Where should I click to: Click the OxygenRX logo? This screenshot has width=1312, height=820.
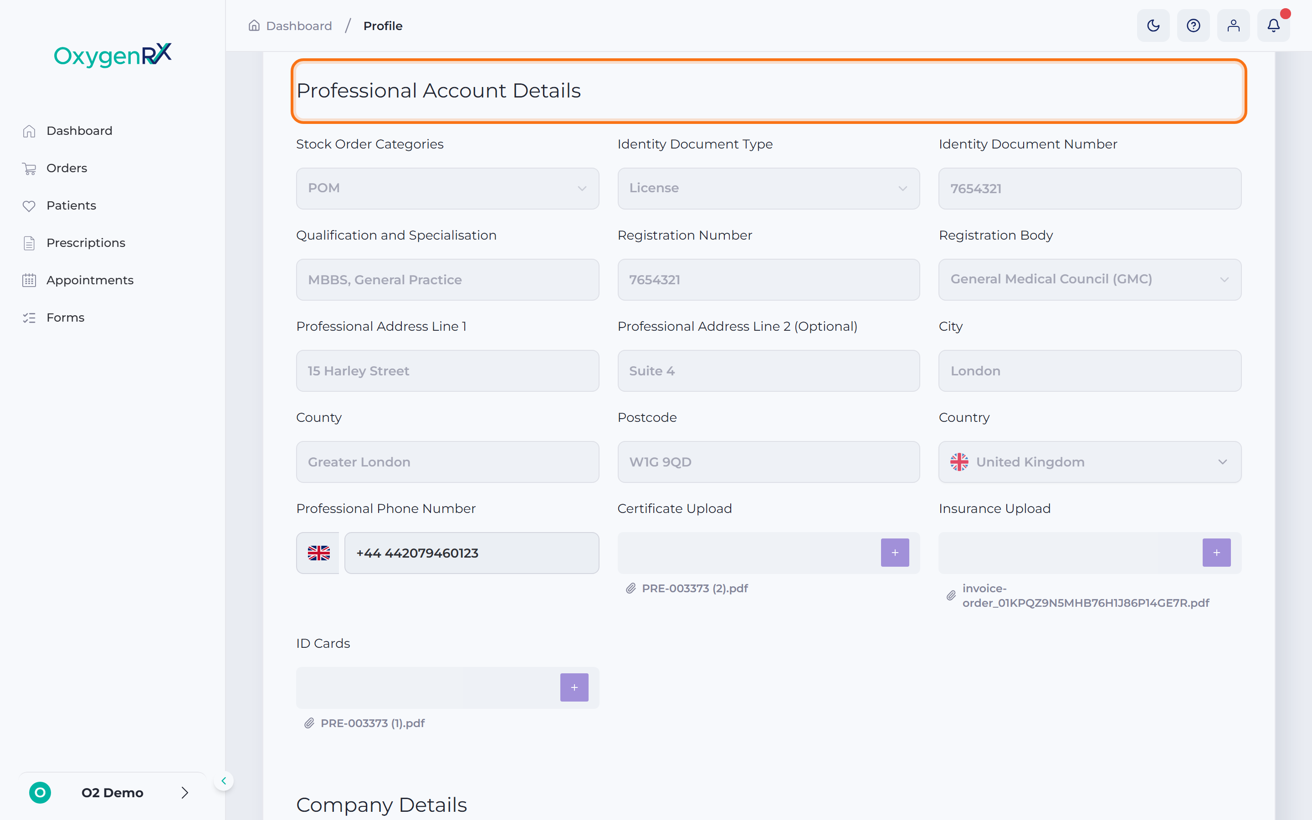tap(113, 55)
